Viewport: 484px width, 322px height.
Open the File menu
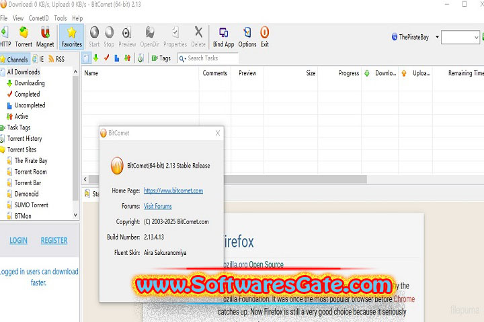(x=4, y=18)
